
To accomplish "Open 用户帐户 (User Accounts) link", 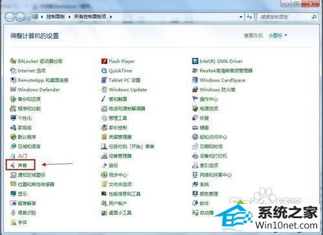I will point(118,203).
